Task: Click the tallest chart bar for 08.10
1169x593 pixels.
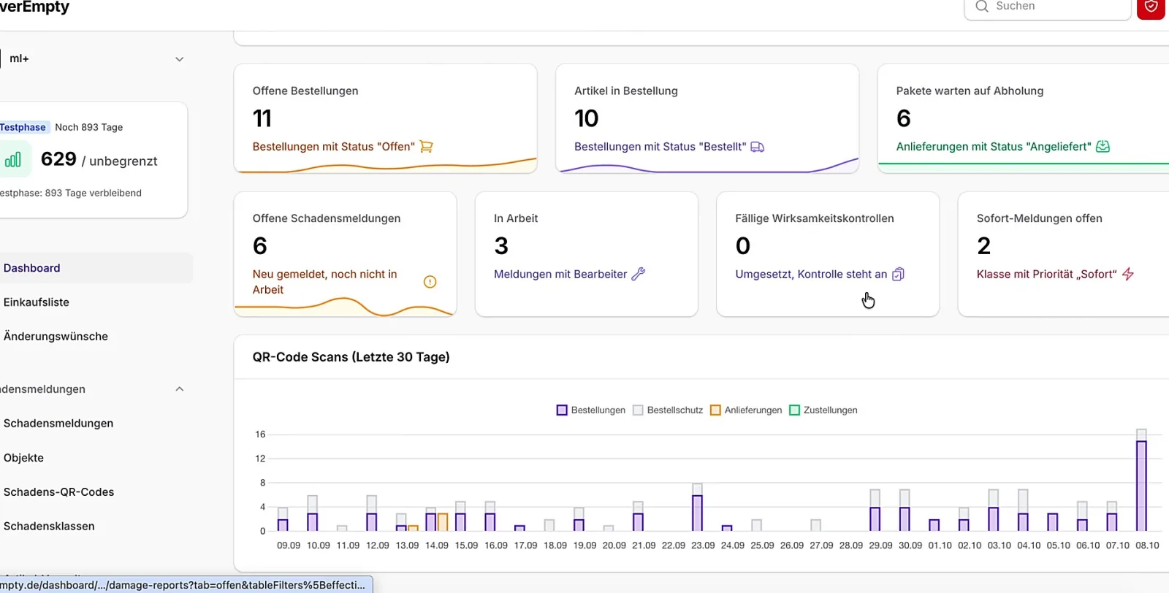Action: pos(1141,486)
